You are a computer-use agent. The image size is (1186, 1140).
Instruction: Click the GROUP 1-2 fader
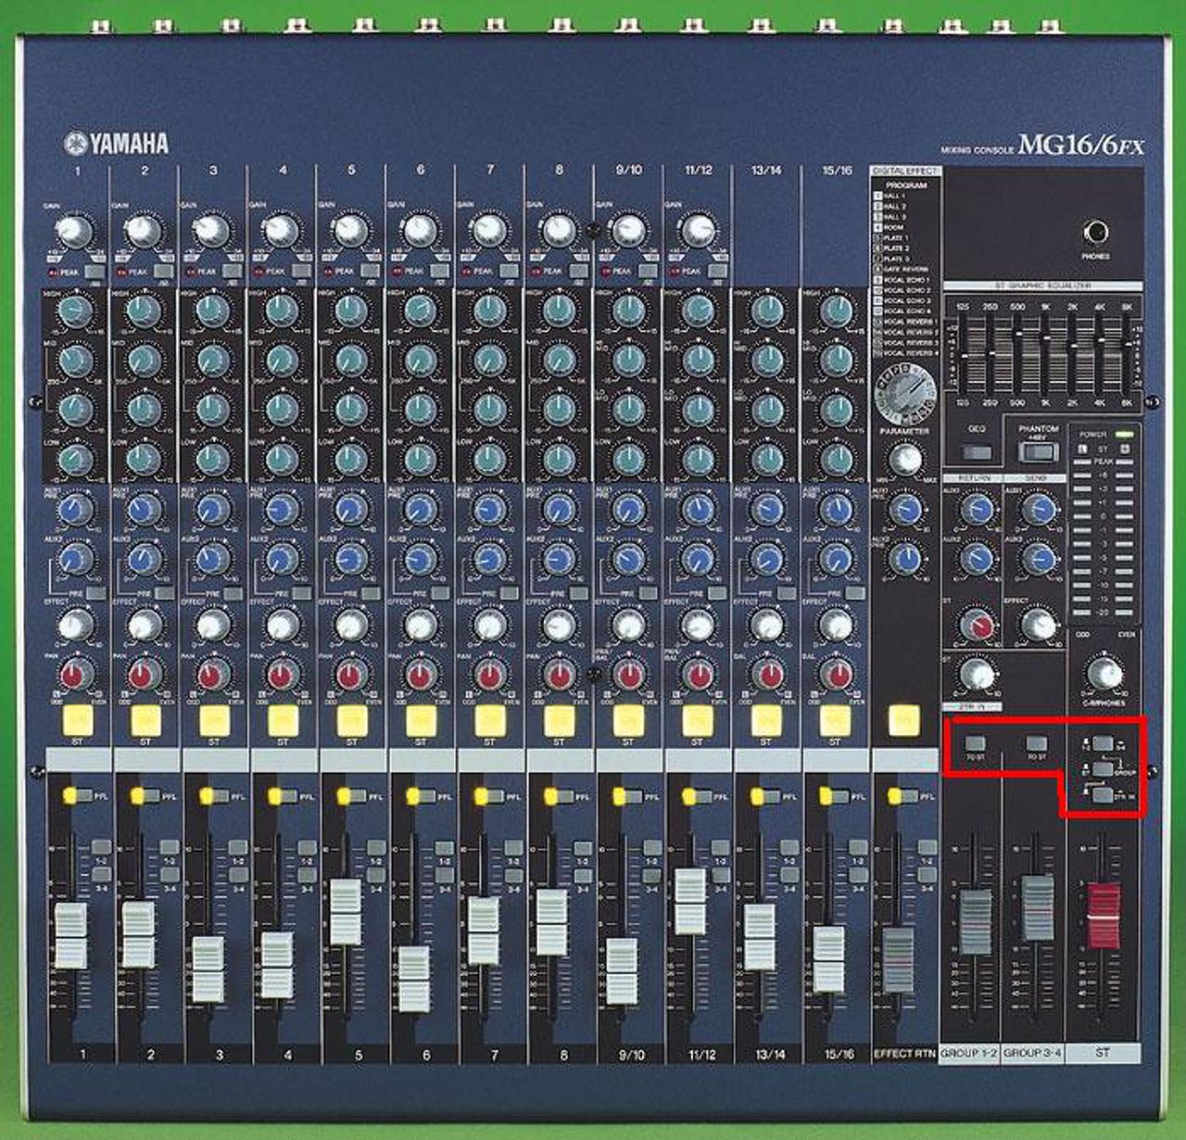tap(975, 920)
